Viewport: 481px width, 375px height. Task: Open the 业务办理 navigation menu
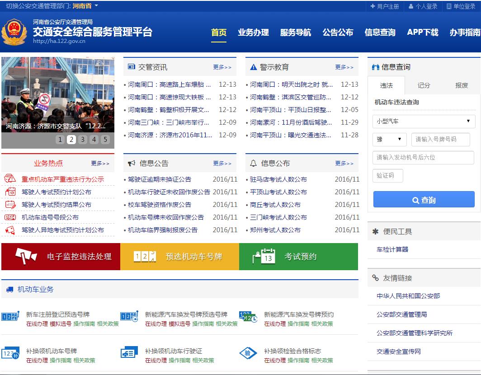click(x=253, y=33)
